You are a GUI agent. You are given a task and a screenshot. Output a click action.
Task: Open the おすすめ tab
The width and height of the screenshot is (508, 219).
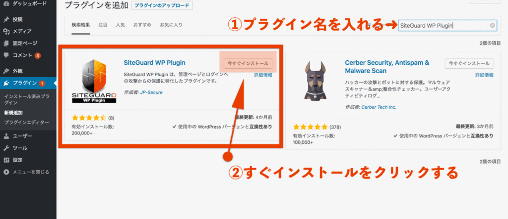(142, 25)
